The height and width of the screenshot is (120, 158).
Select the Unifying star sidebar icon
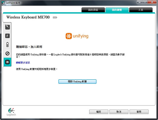click(x=7, y=62)
